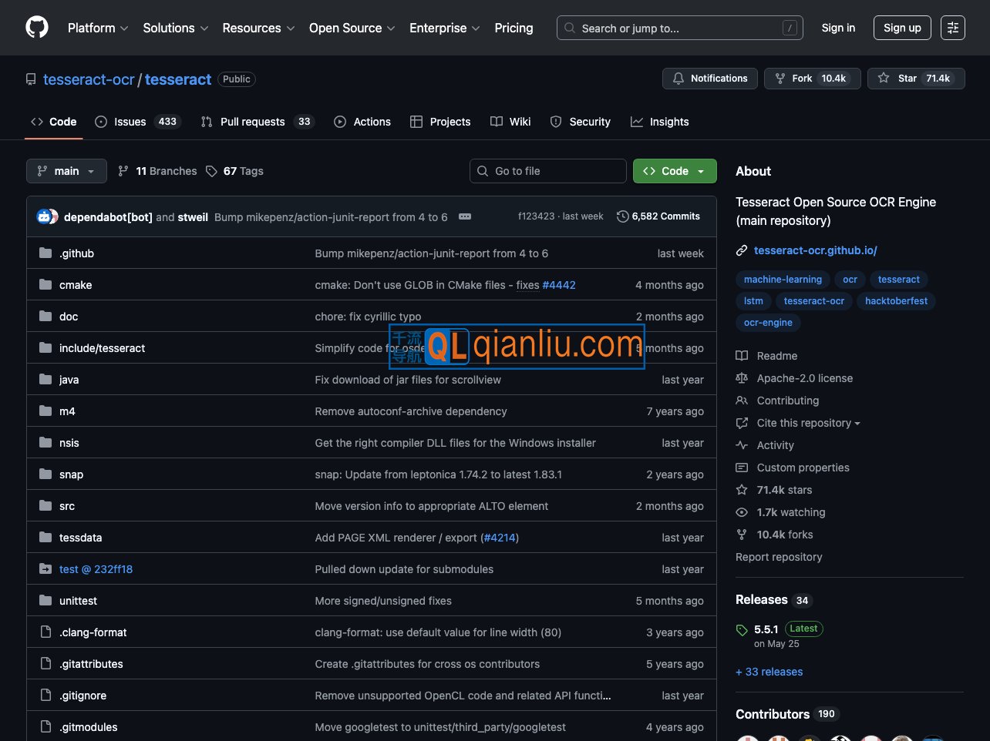
Task: Click the GitHub logo icon
Action: point(37,28)
